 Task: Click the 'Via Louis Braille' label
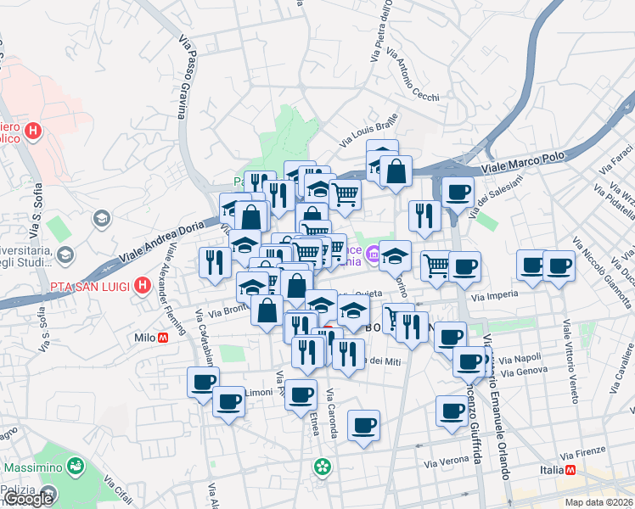pyautogui.click(x=369, y=131)
